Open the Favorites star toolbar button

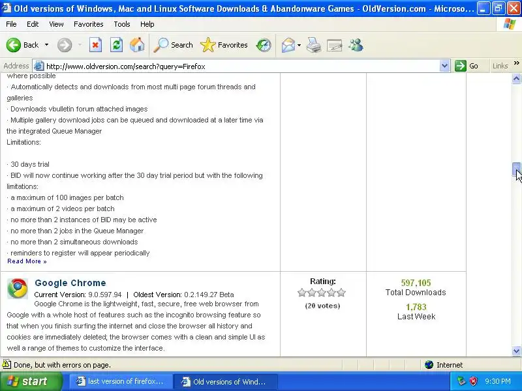(x=224, y=45)
